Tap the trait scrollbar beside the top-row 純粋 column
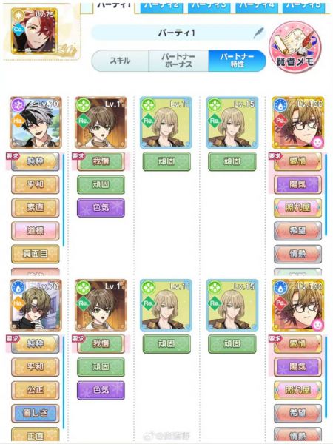 (x=64, y=200)
